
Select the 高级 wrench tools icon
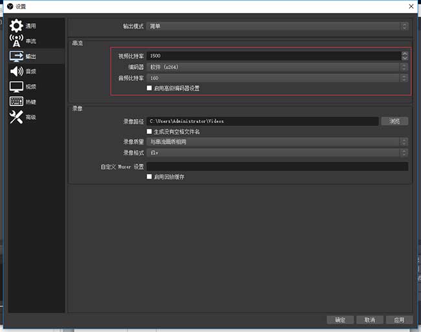click(16, 117)
